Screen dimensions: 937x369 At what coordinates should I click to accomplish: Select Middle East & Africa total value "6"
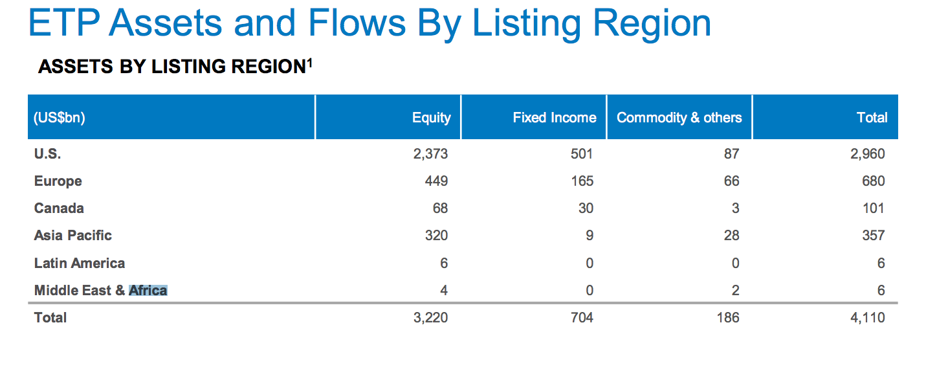click(881, 291)
